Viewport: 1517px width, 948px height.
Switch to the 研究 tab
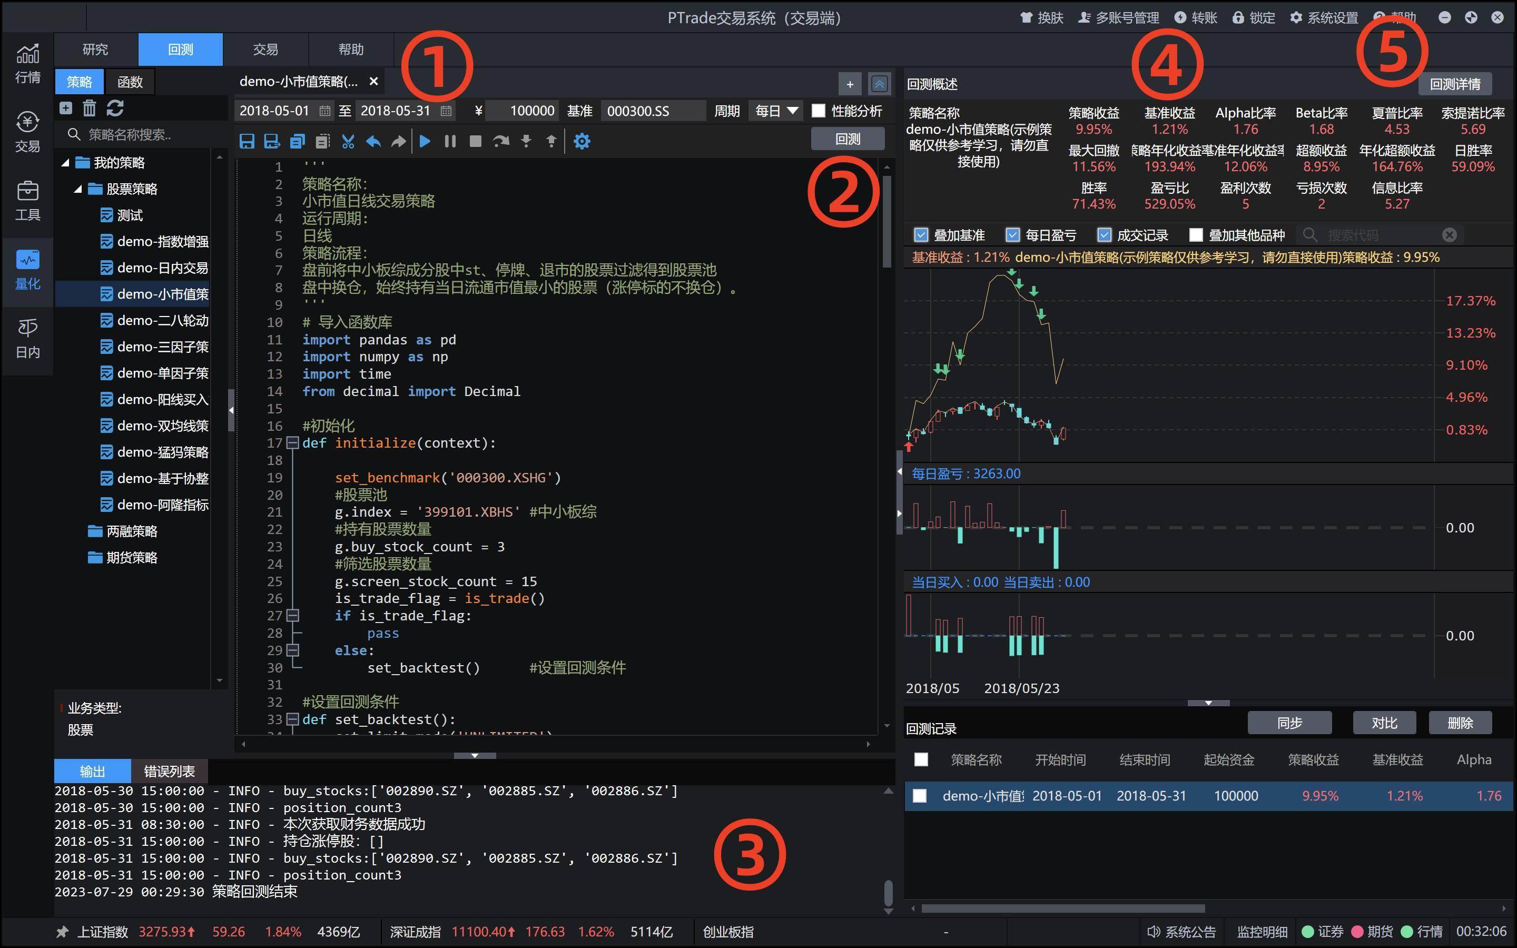coord(95,50)
